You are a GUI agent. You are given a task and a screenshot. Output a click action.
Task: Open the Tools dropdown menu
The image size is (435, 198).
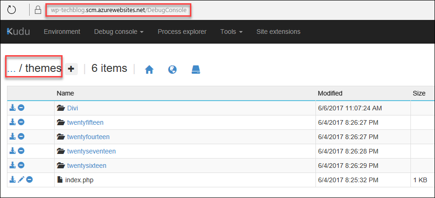pos(231,32)
